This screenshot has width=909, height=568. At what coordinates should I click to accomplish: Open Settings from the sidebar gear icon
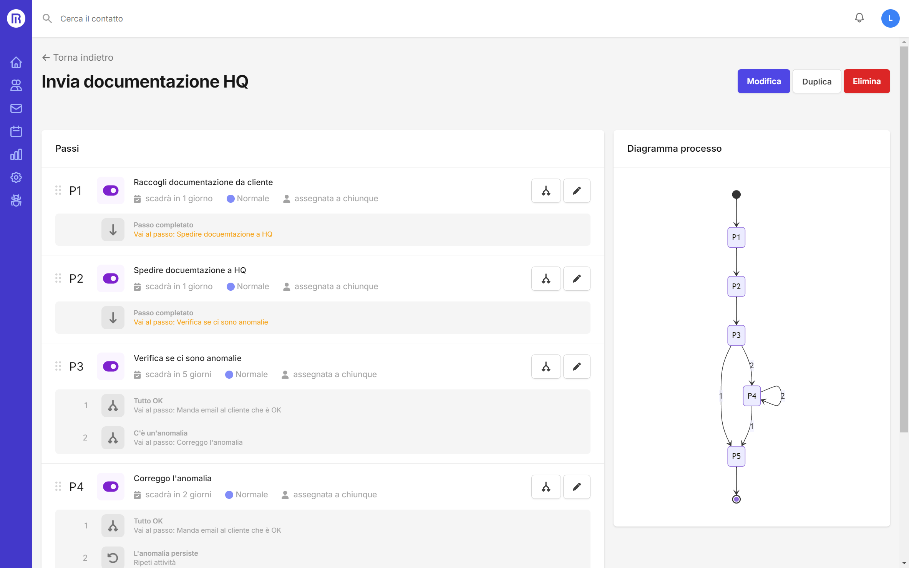point(16,177)
